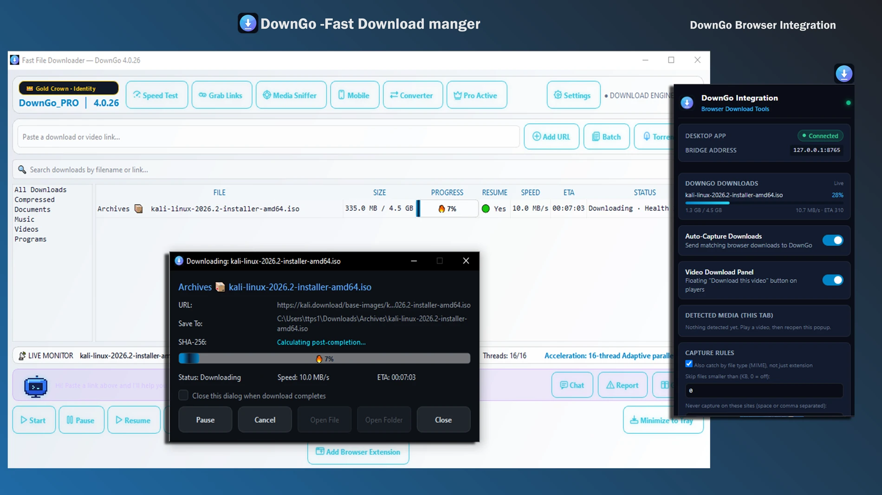Click the main window Pause button

click(x=81, y=420)
